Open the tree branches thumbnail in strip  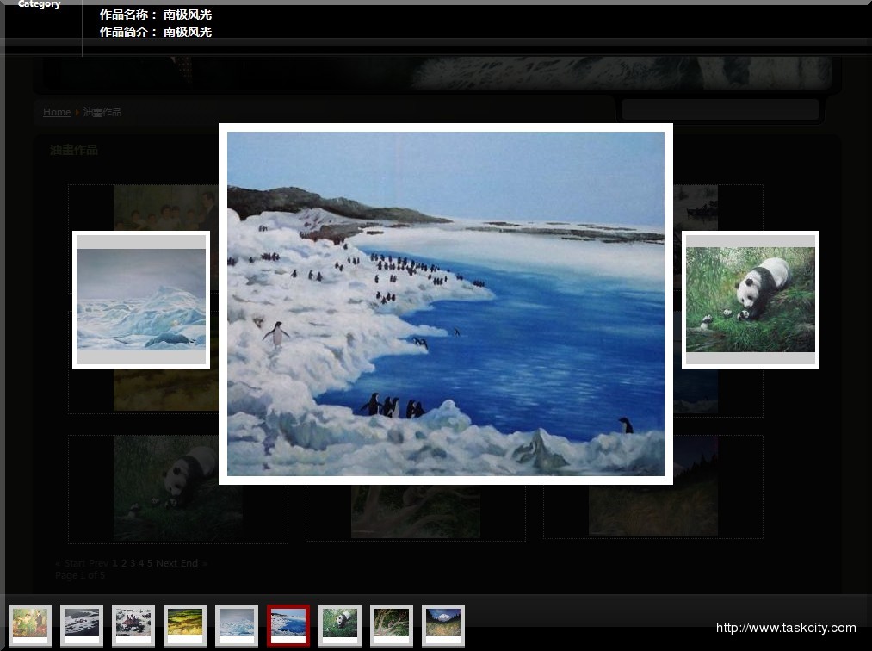(392, 624)
